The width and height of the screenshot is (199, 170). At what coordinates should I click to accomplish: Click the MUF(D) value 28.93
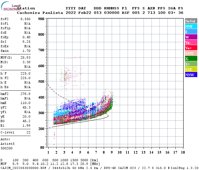tap(25, 58)
